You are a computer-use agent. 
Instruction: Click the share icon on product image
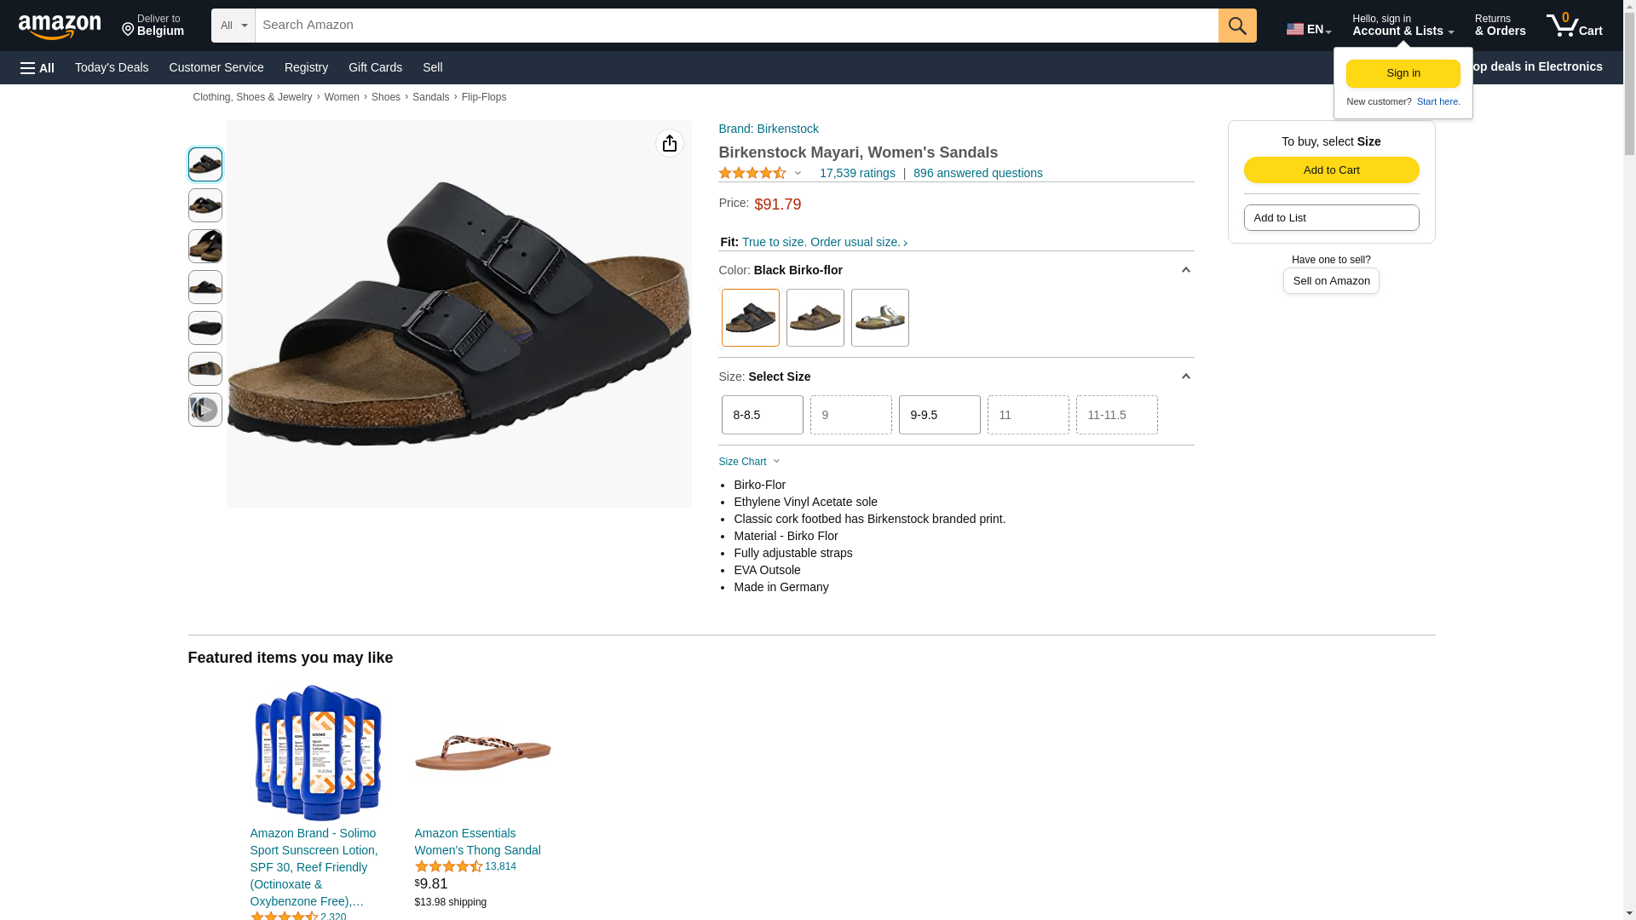click(x=670, y=143)
